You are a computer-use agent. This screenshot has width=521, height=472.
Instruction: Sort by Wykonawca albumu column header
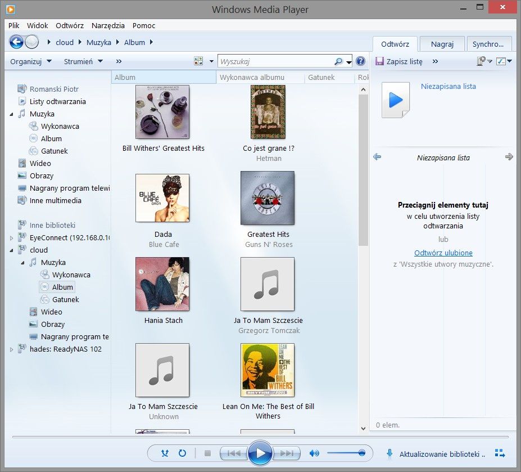(260, 77)
